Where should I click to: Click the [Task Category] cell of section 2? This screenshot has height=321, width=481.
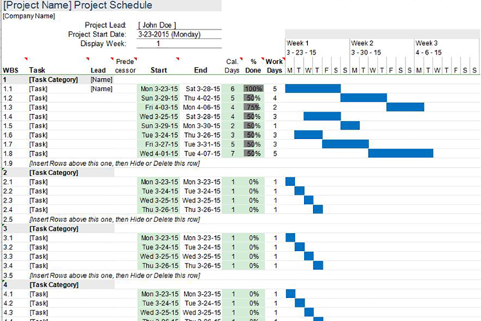point(54,172)
